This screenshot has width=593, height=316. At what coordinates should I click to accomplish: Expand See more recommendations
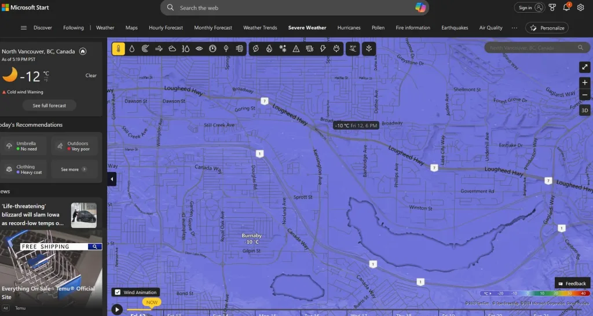(x=74, y=170)
